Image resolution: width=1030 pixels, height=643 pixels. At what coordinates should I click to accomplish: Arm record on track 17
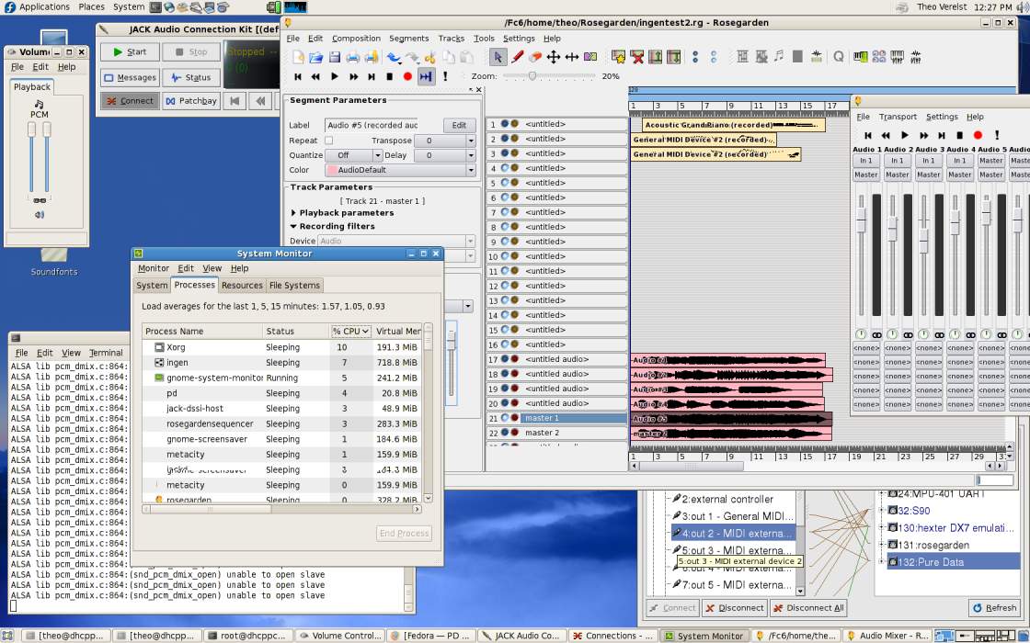[x=514, y=359]
